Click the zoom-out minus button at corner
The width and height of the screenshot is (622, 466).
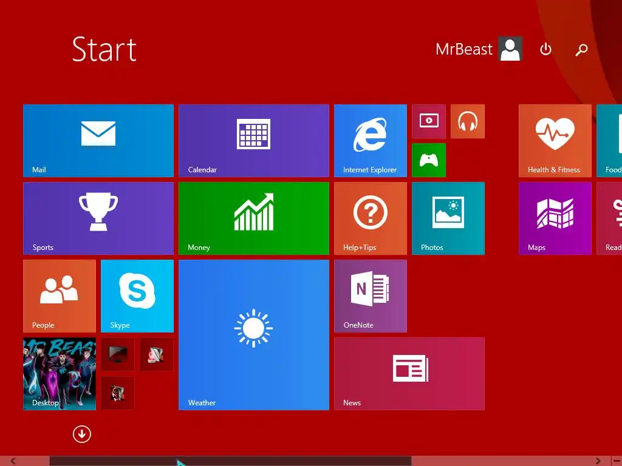(616, 461)
